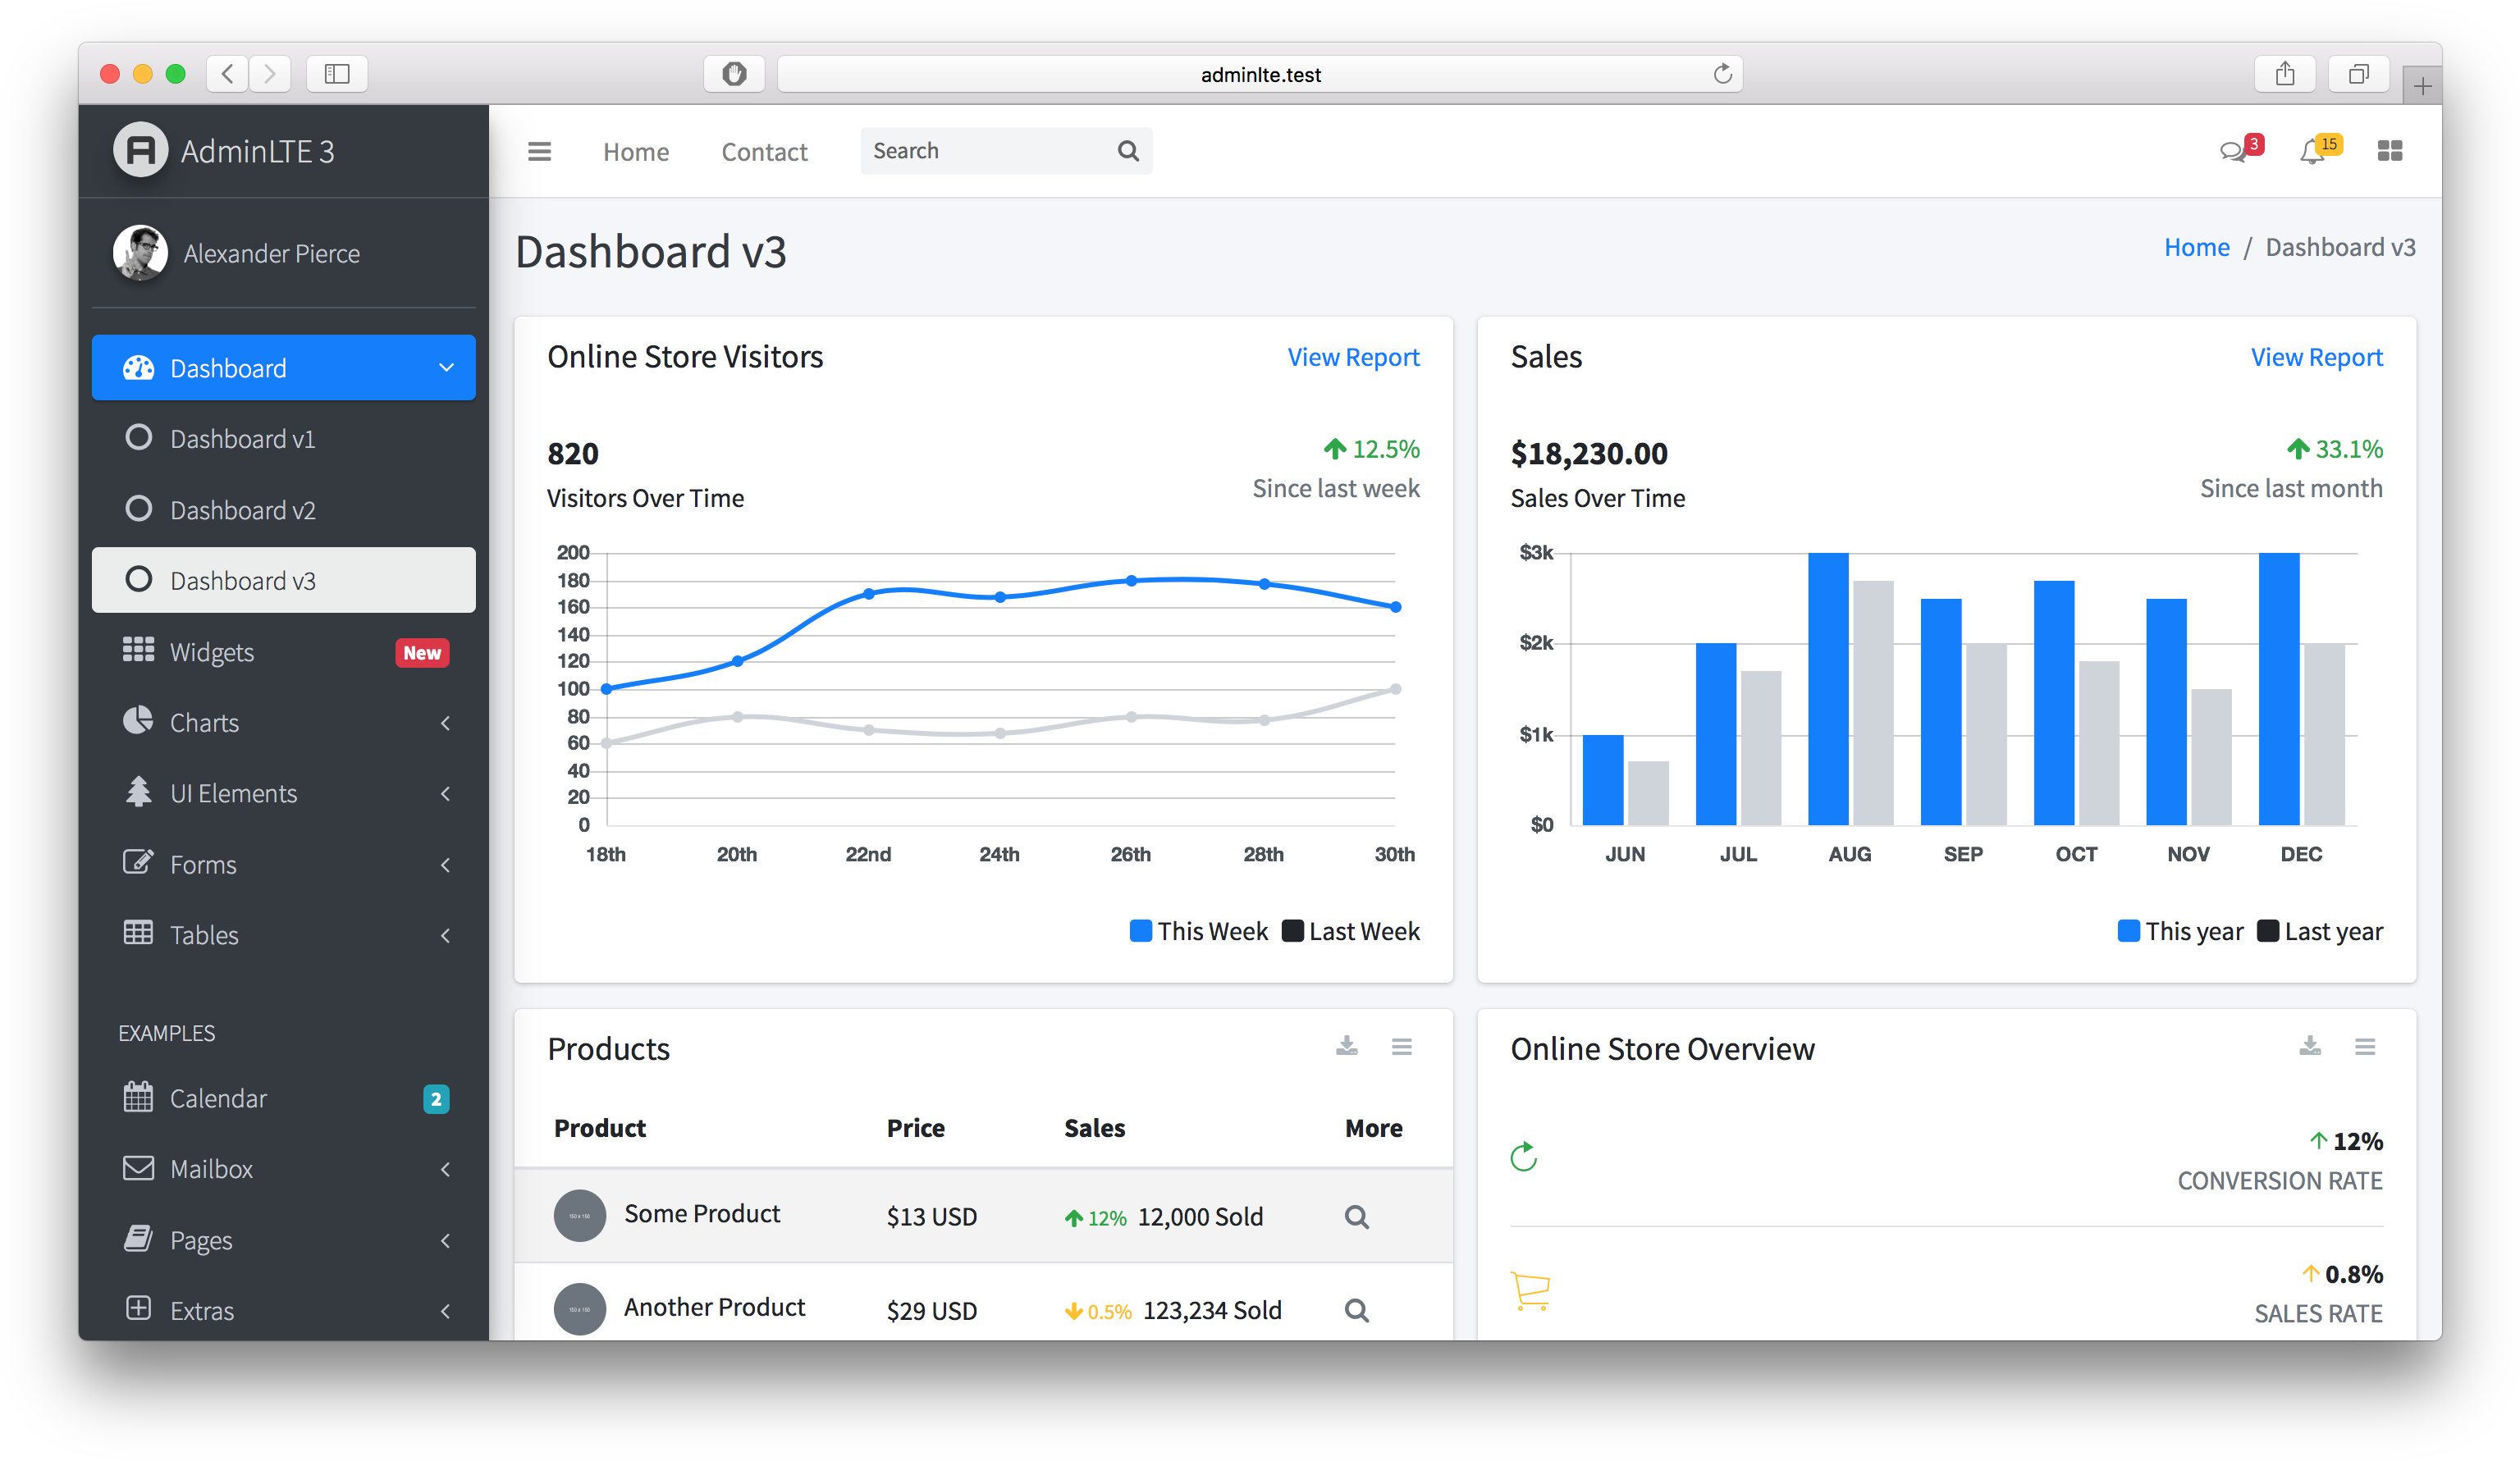Download the Products table data
Viewport: 2520px width, 1461px height.
1346,1047
